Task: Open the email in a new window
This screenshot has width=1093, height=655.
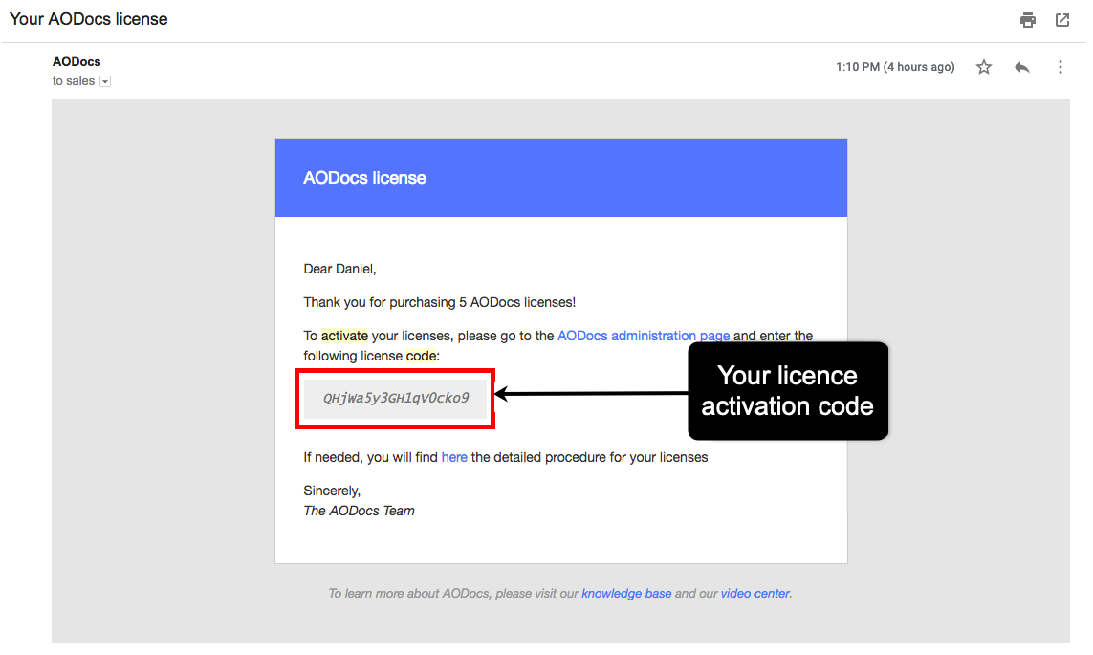Action: (x=1062, y=20)
